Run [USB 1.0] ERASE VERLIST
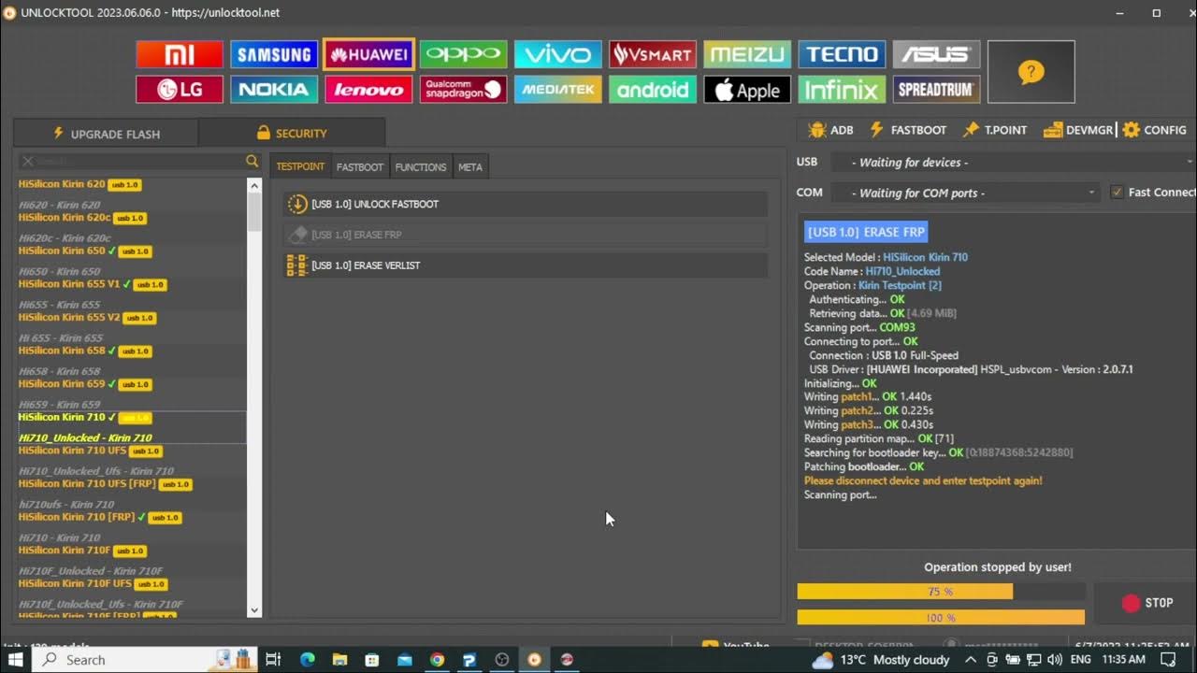 [526, 265]
